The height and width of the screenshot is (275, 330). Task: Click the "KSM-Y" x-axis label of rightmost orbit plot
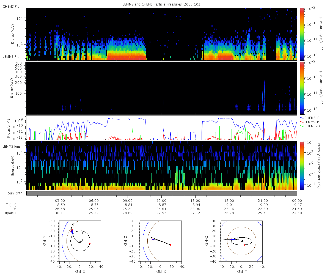[241, 271]
